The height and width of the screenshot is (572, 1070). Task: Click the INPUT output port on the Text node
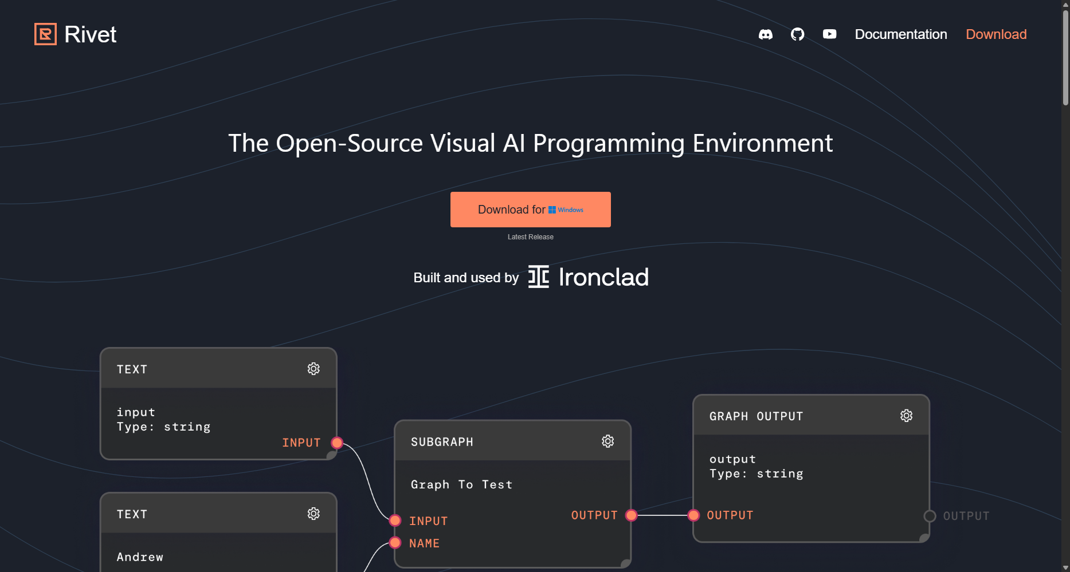click(x=337, y=443)
